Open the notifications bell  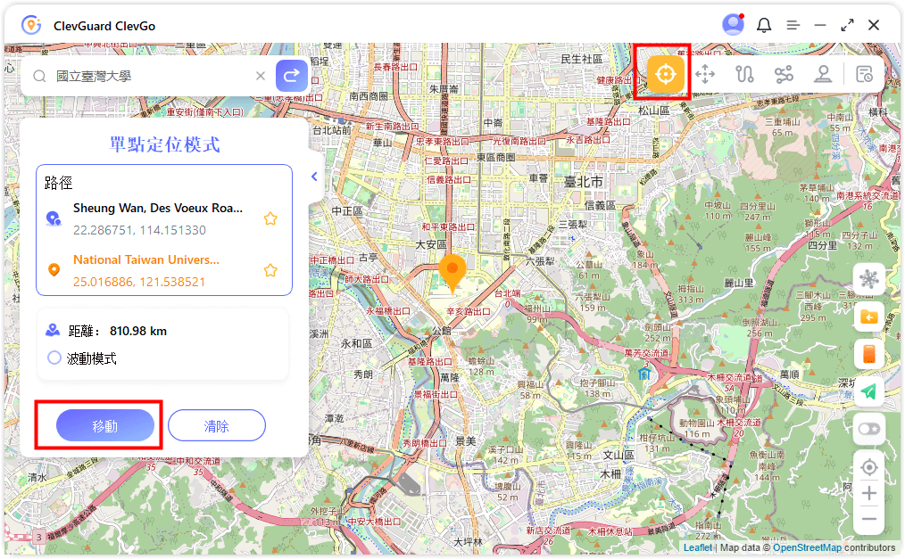764,25
